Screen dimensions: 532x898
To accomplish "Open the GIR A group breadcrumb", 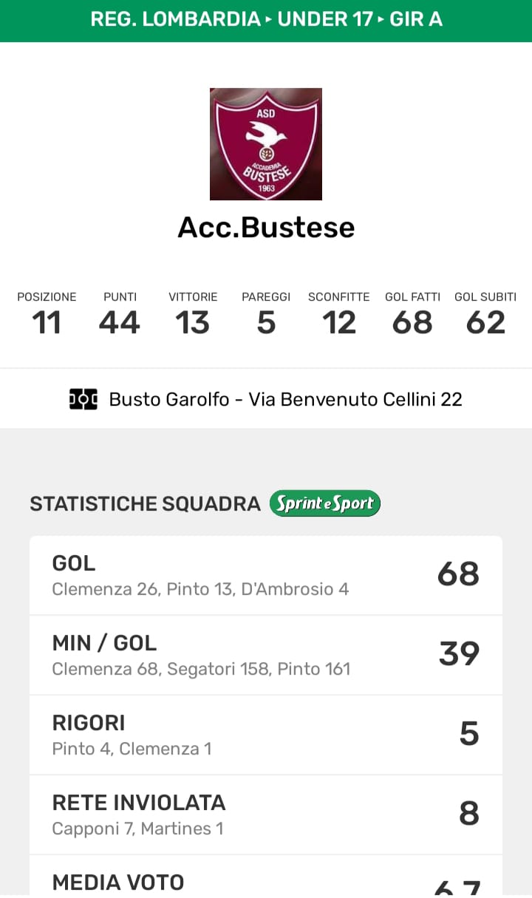I will 415,19.
